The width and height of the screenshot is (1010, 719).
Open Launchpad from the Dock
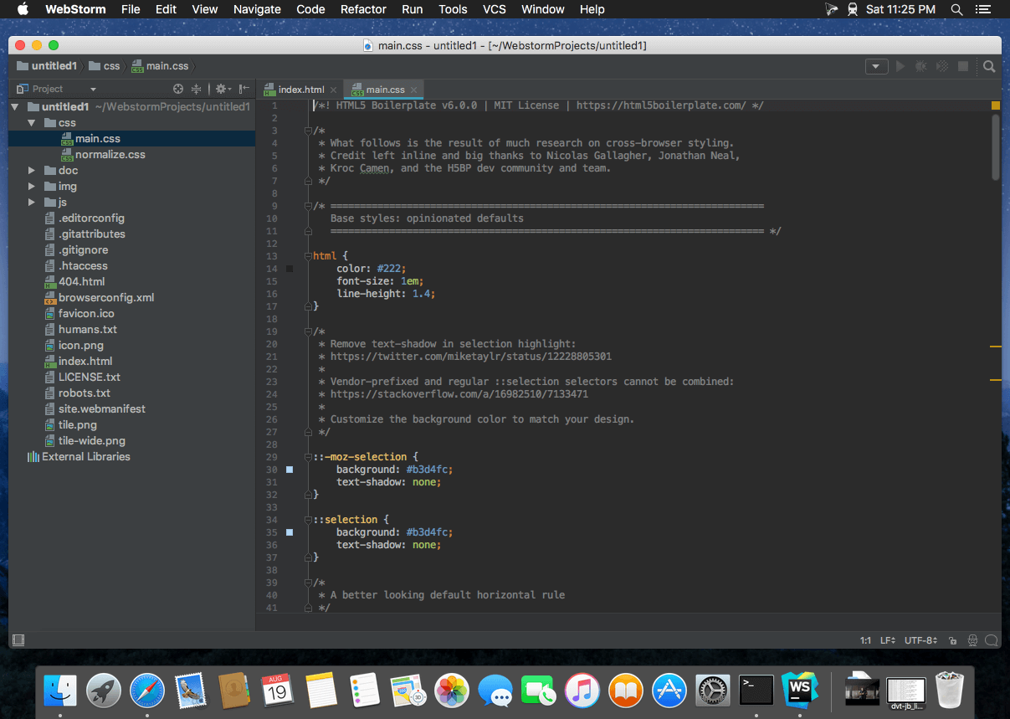[104, 690]
